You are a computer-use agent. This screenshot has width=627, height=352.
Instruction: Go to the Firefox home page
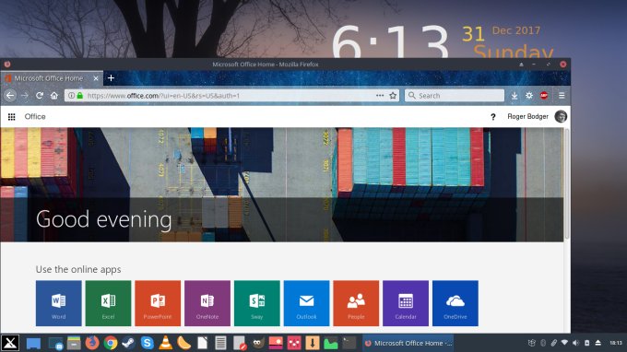point(54,96)
